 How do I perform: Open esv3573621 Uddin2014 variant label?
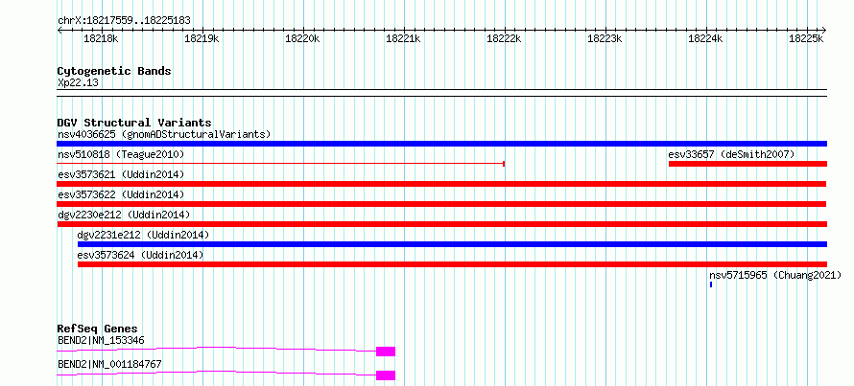(x=121, y=174)
